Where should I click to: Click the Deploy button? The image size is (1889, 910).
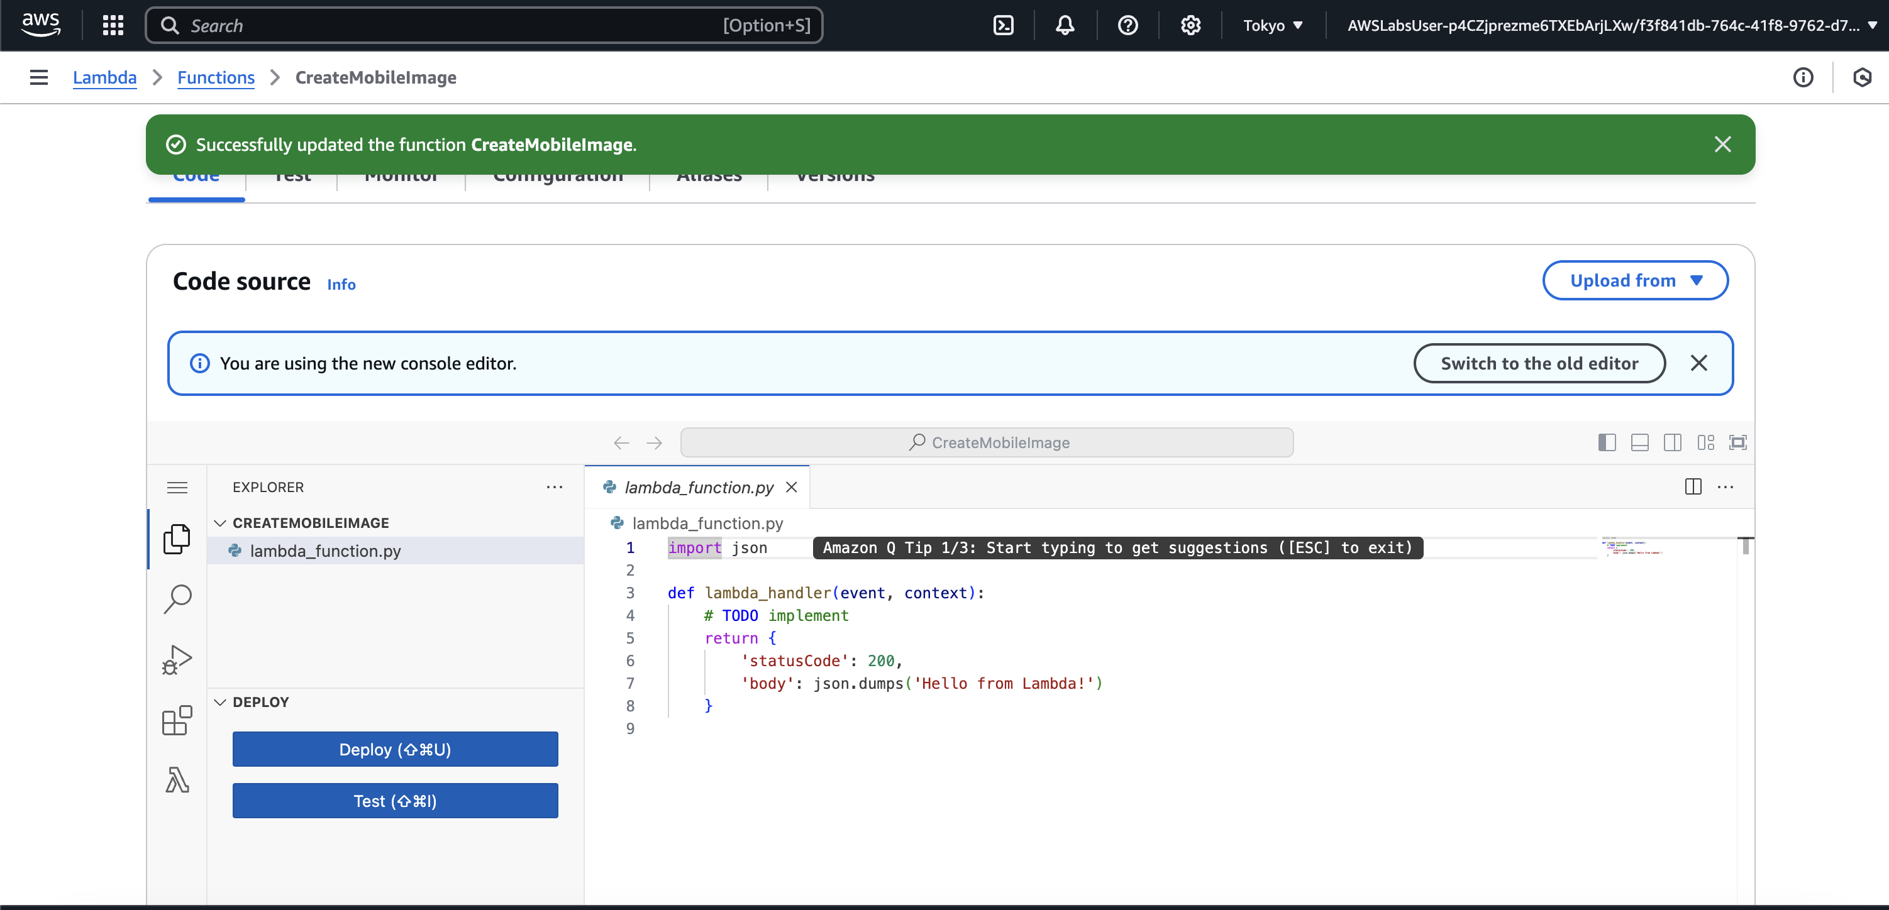click(x=394, y=749)
